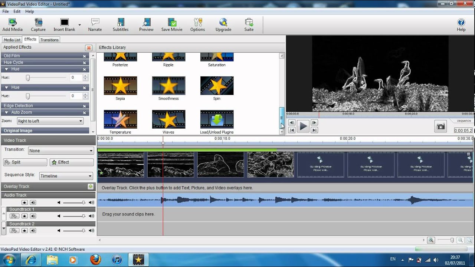Remove the Hue Cycle effect
Viewport: 475px width, 267px height.
(x=85, y=63)
